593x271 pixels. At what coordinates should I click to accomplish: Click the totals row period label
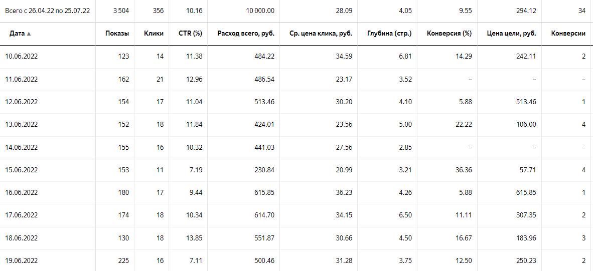click(x=47, y=11)
